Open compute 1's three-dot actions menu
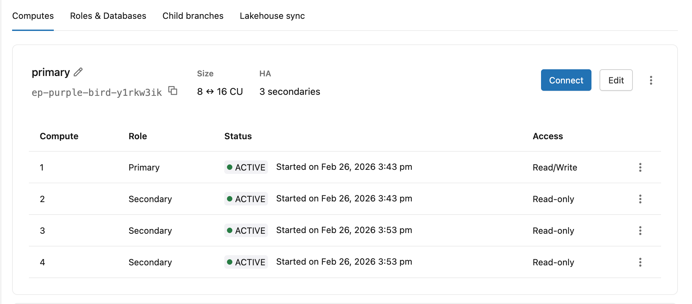The width and height of the screenshot is (692, 304). [640, 167]
